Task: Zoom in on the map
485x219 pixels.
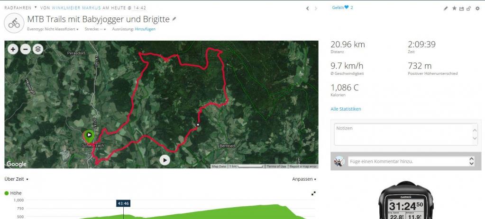Action: [13, 49]
